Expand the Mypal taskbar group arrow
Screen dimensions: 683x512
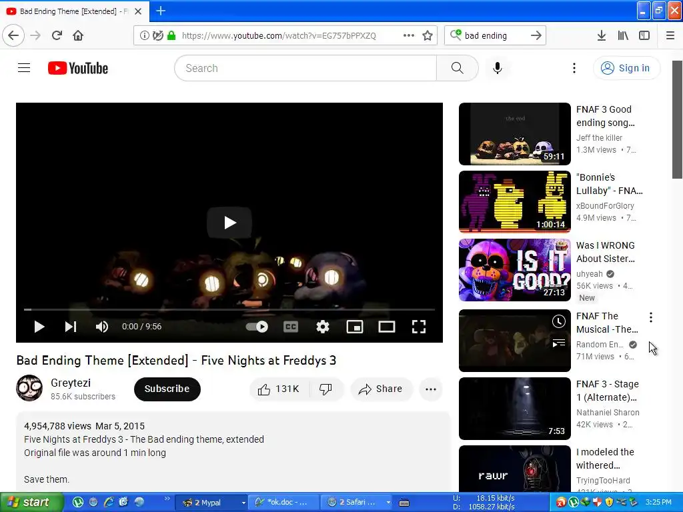click(x=243, y=503)
